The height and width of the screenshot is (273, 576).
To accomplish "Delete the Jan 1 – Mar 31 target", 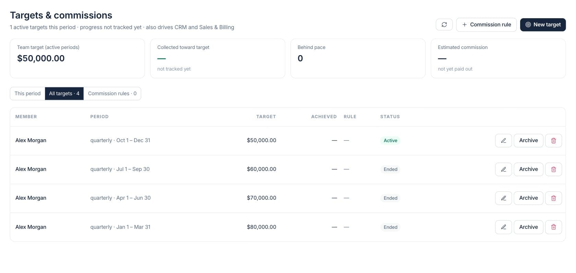I will [x=553, y=227].
